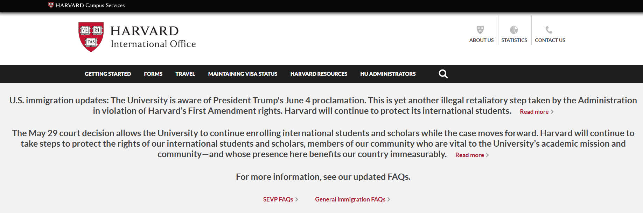Click the Contact Us phone icon

[549, 30]
